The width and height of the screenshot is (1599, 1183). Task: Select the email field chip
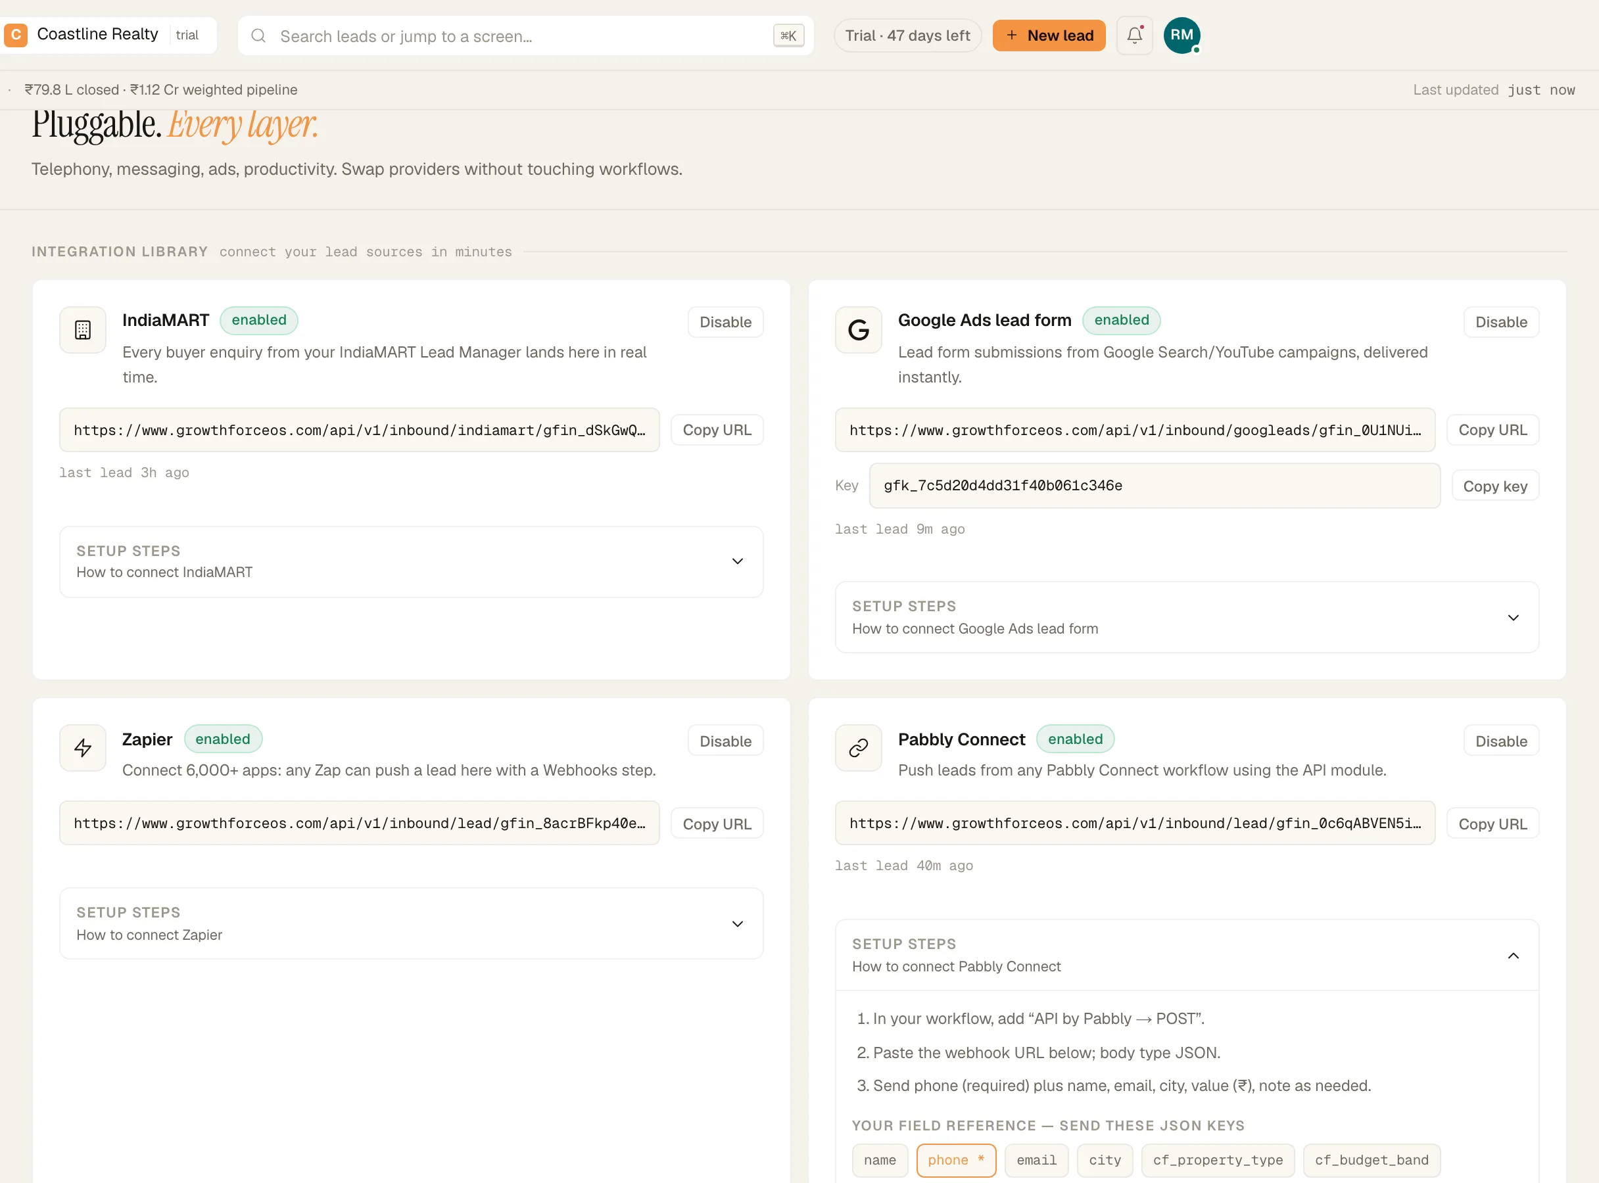point(1036,1160)
